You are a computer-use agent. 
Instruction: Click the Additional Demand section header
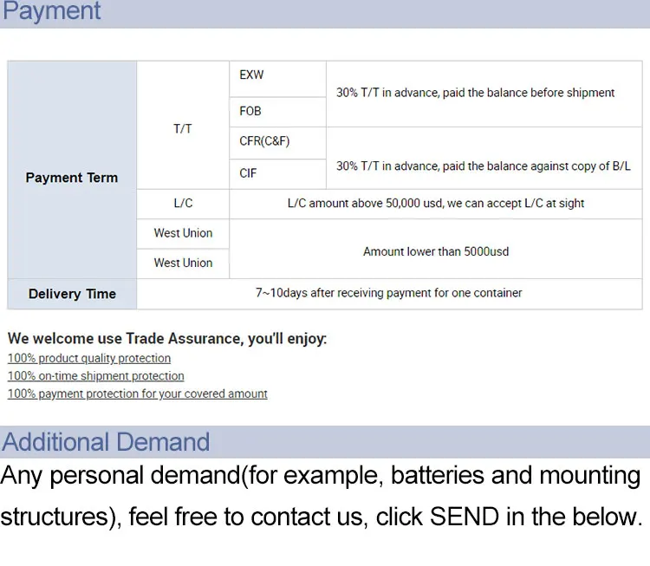coord(106,442)
